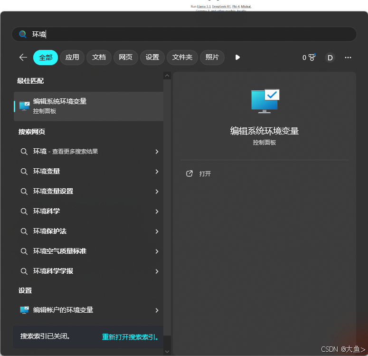
Task: Click the back arrow icon
Action: pos(23,58)
